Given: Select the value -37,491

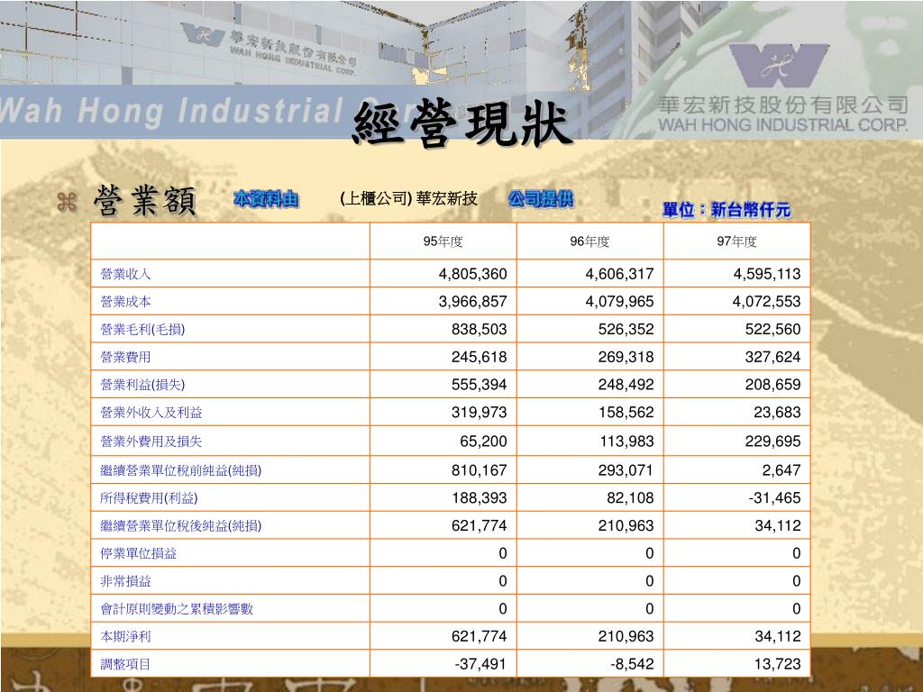Looking at the screenshot, I should point(481,664).
